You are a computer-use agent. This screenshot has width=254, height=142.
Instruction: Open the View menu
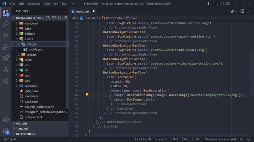coord(47,4)
